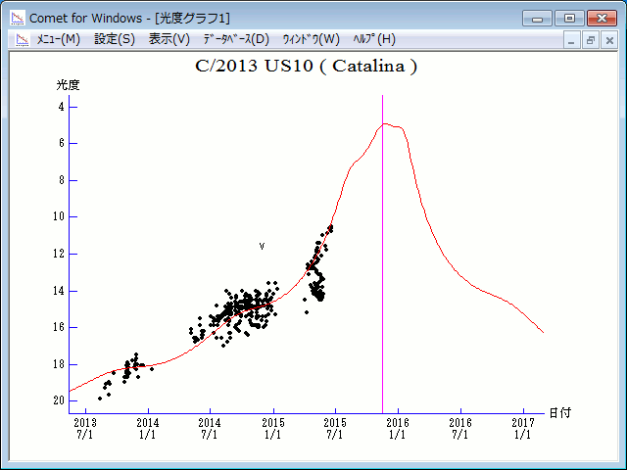627x470 pixels.
Task: Click the magnitude 4 axis label
Action: tap(61, 107)
